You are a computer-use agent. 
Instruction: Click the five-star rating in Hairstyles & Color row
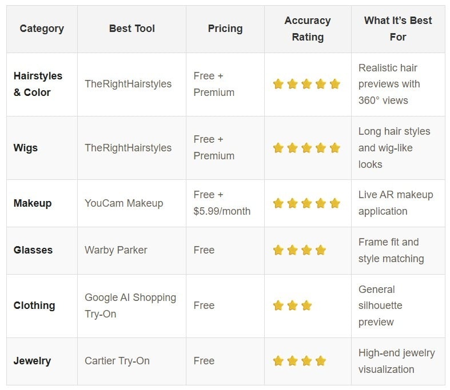coord(306,85)
